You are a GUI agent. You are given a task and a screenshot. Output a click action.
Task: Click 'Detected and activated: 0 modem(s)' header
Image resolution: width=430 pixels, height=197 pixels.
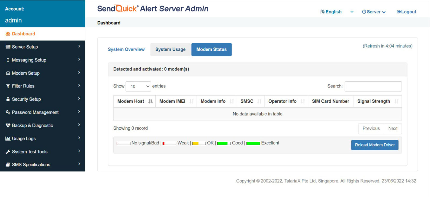point(151,69)
